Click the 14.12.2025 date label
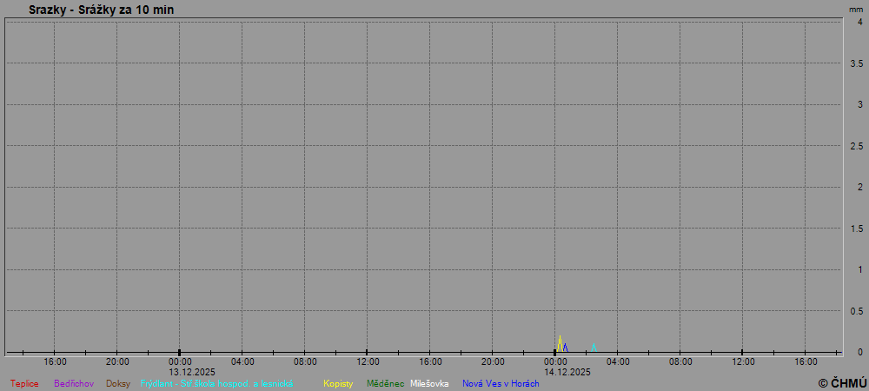Screen dimensions: 869x391 click(x=567, y=372)
